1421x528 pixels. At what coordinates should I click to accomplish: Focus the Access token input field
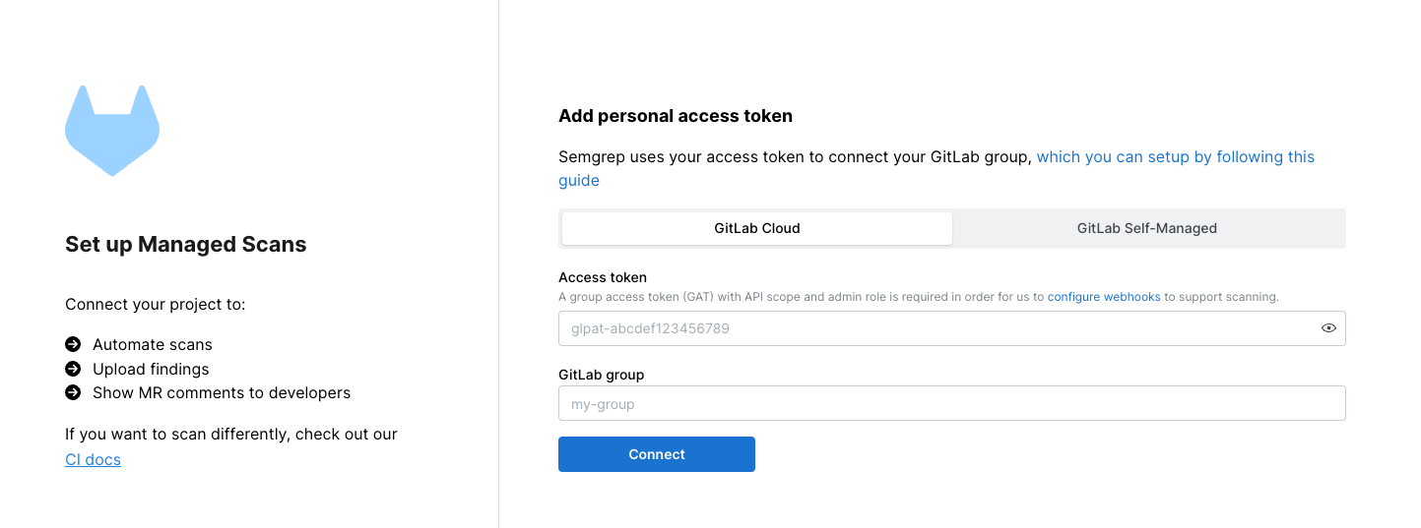pos(952,328)
